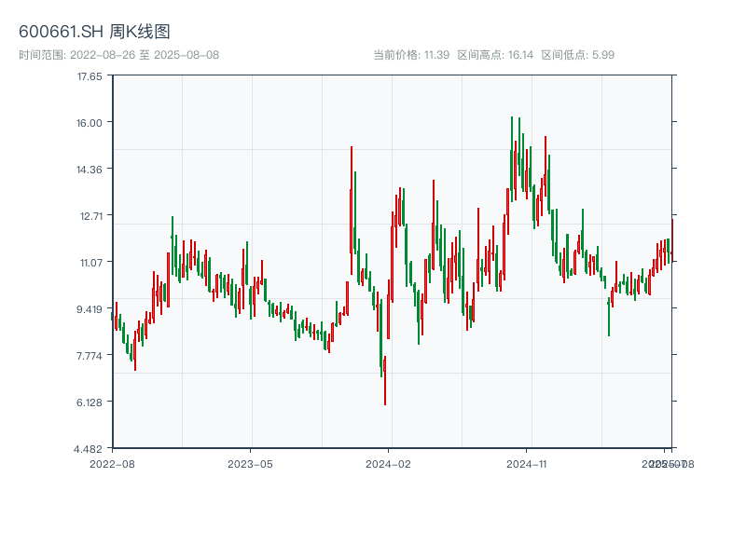Click the y-axis label 9.419
This screenshot has width=746, height=559.
pos(90,309)
